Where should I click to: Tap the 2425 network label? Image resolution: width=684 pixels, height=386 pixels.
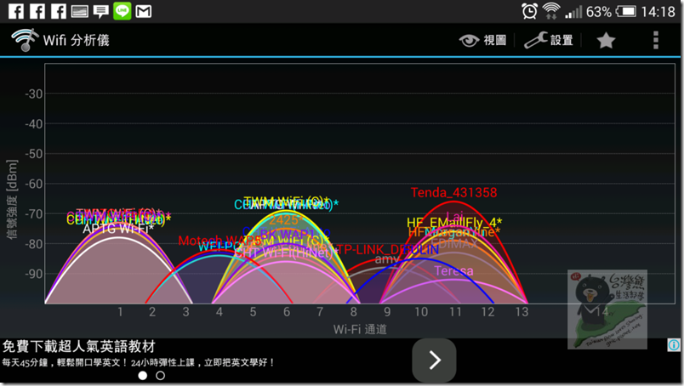pyautogui.click(x=285, y=220)
